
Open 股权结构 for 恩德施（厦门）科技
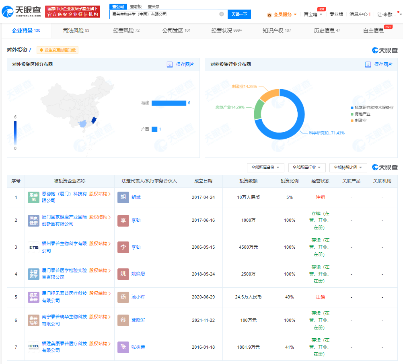tap(100, 194)
